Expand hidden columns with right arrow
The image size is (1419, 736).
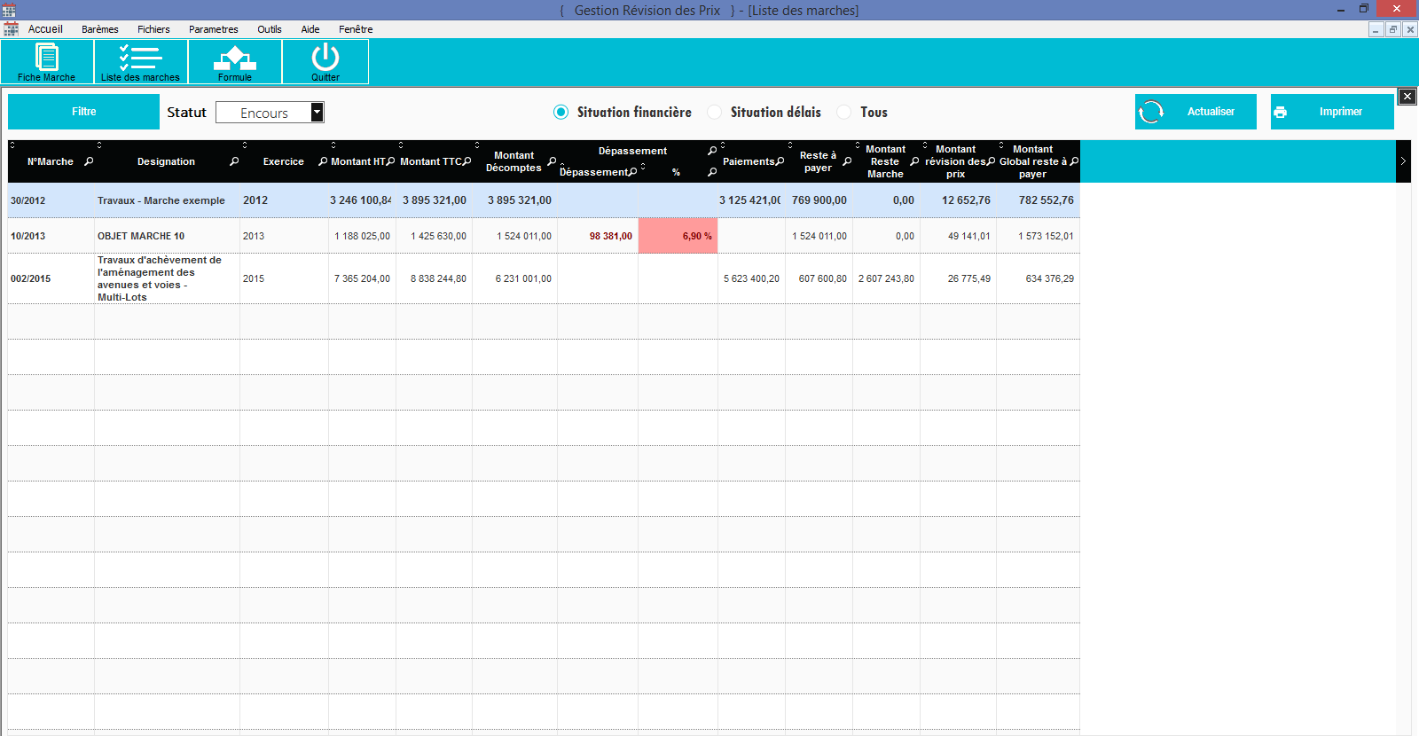point(1403,161)
